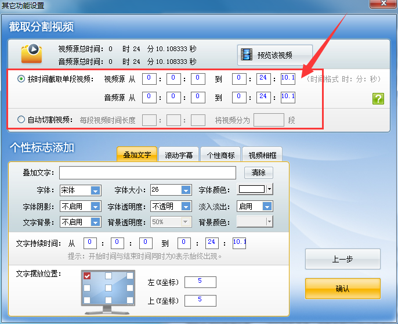The width and height of the screenshot is (398, 324).
Task: Open the 字体阴影 shadow dropdown
Action: tap(95, 206)
